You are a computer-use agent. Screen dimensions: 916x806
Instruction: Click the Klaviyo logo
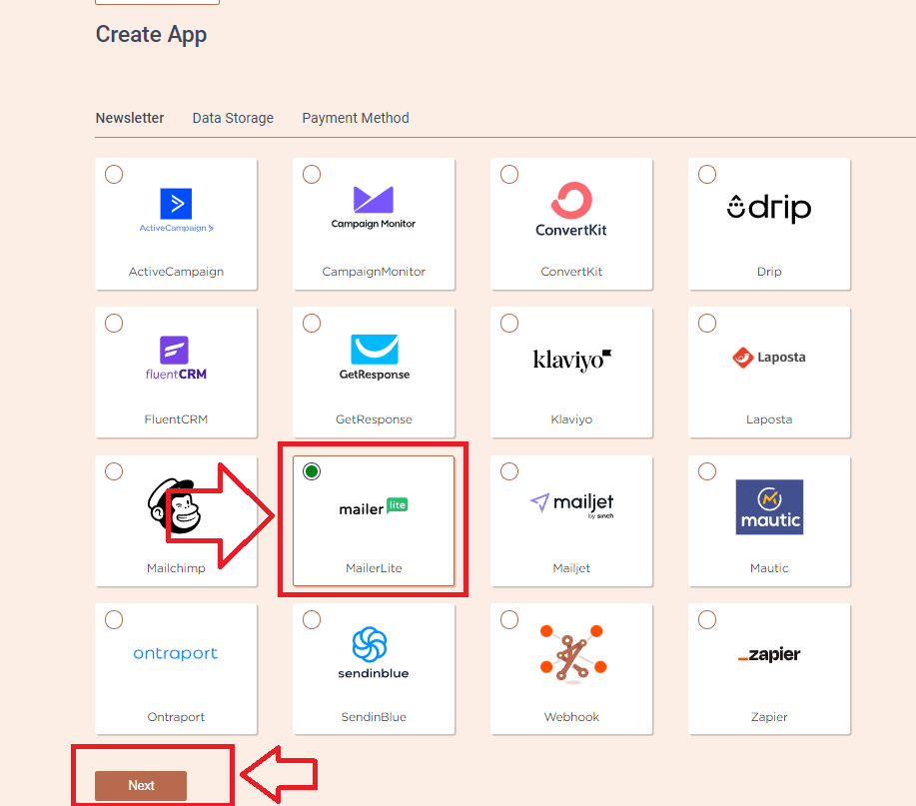pos(571,360)
